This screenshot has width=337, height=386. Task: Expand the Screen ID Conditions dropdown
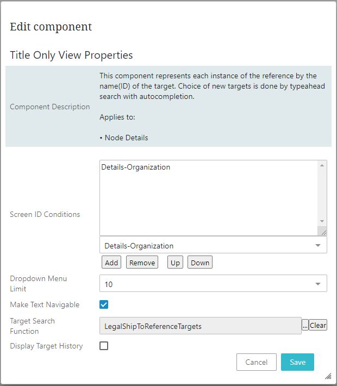[x=318, y=246]
